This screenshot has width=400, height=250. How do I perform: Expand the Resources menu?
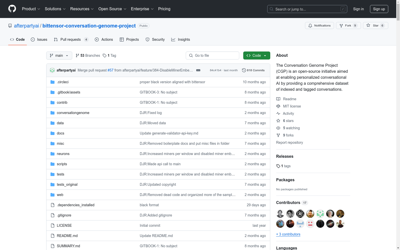pyautogui.click(x=82, y=9)
